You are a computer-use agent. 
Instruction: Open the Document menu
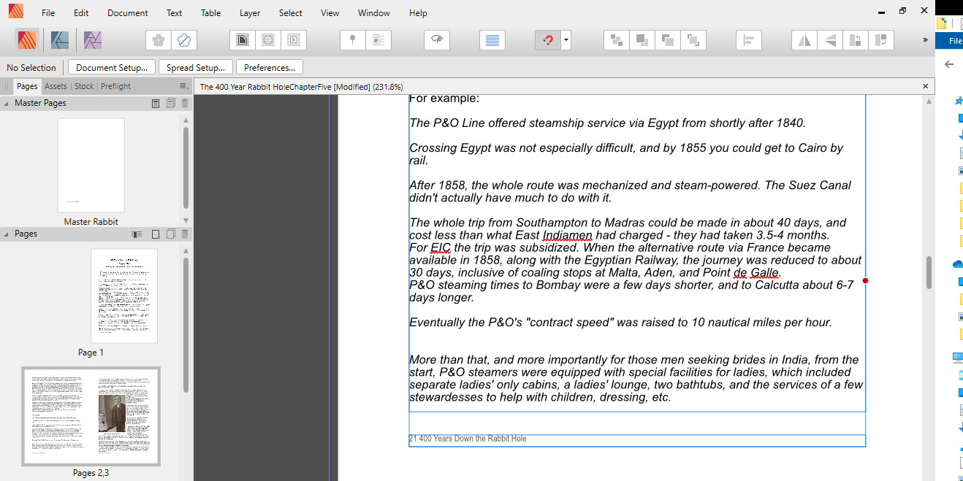(x=128, y=13)
